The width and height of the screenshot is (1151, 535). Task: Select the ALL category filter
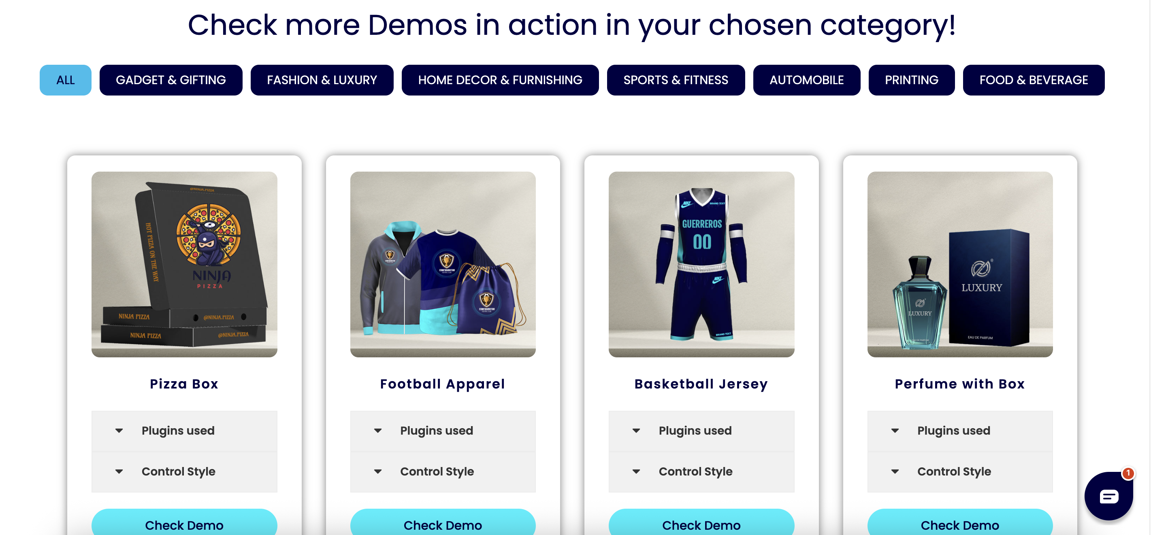click(65, 80)
